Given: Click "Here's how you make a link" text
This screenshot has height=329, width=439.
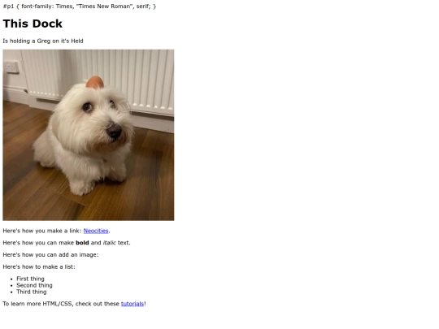Looking at the screenshot, I should (42, 231).
